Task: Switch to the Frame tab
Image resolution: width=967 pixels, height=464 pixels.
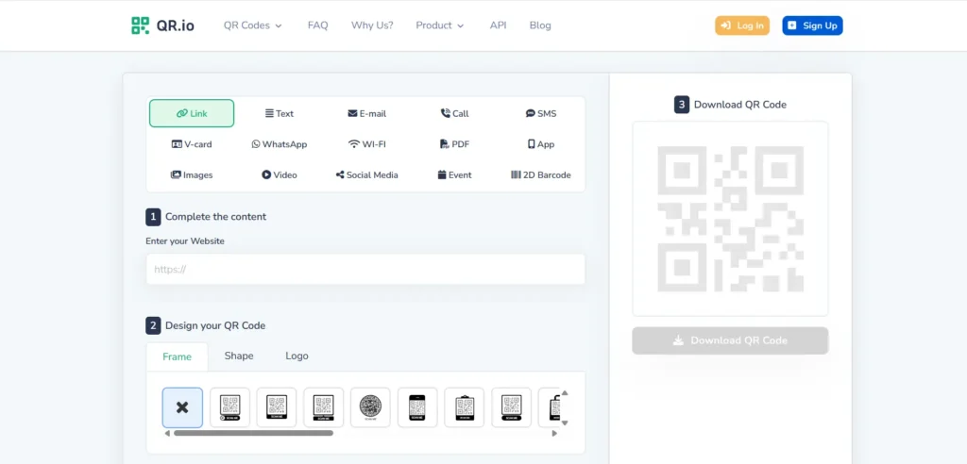Action: click(177, 356)
